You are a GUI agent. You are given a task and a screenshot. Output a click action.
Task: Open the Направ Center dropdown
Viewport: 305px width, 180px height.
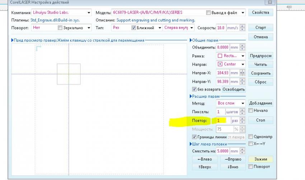243,64
